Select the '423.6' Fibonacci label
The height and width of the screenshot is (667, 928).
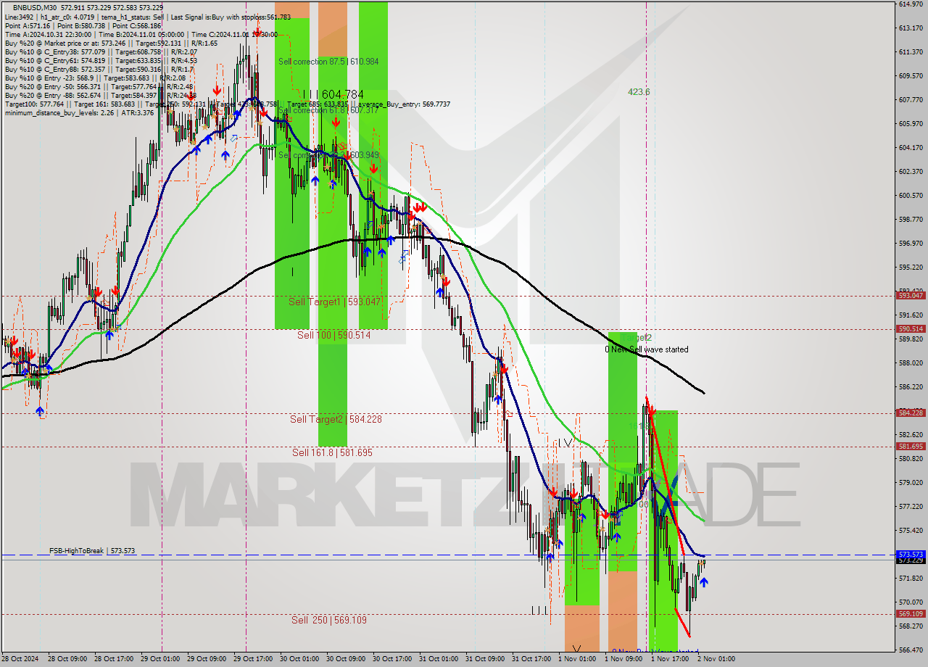(x=639, y=92)
